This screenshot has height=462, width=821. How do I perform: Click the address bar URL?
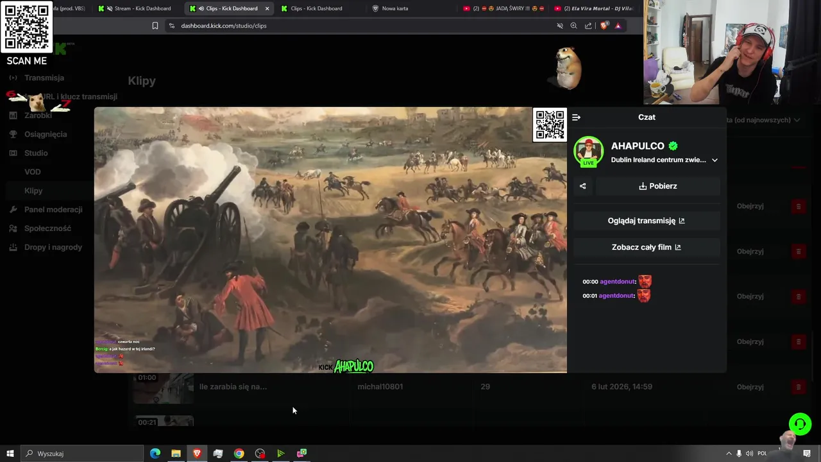224,26
